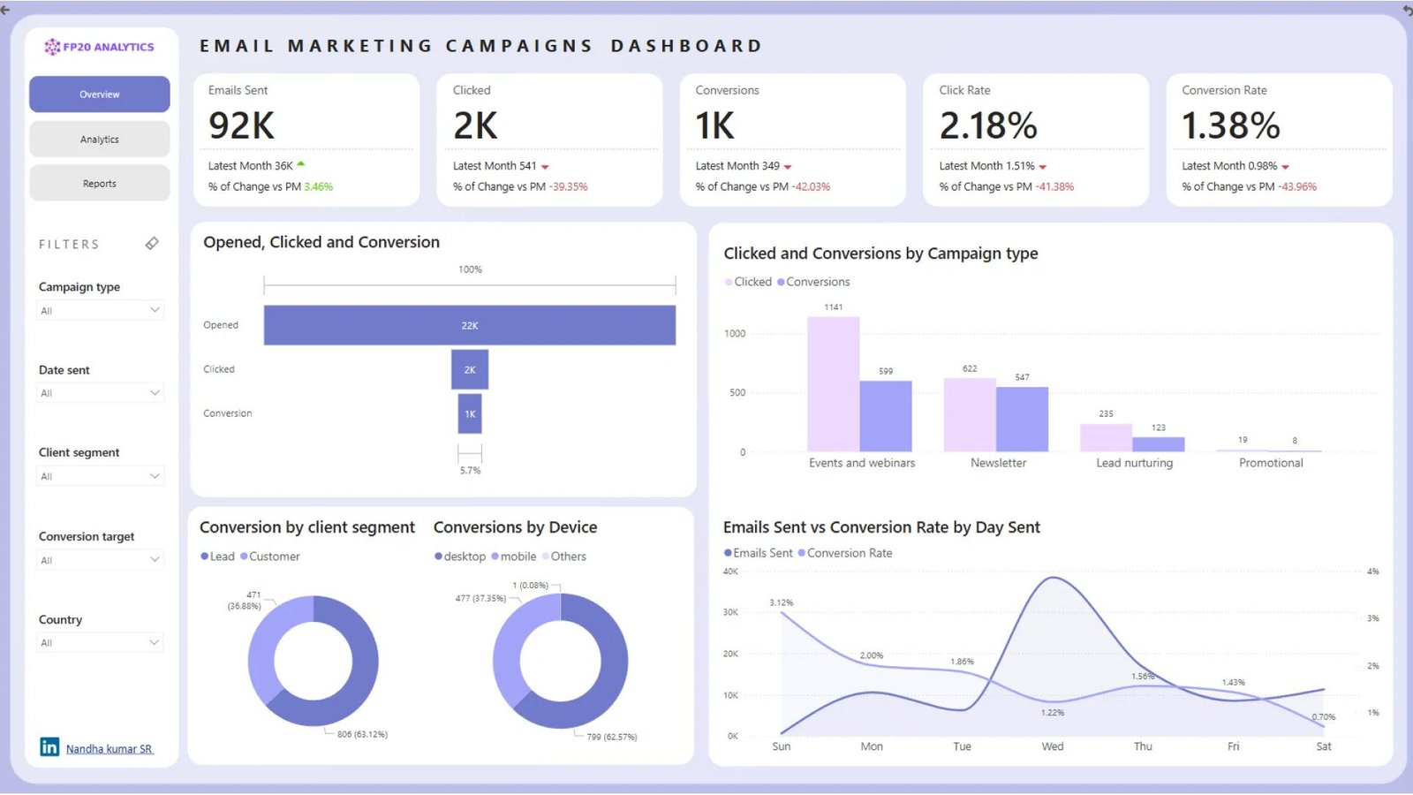
Task: Click the 3.12% Sunday data label
Action: pos(782,602)
